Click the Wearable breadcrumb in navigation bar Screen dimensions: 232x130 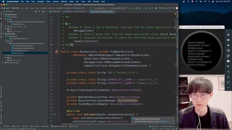[15, 8]
